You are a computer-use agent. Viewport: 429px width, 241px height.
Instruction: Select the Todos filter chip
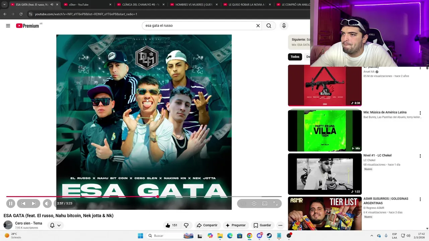pos(295,57)
